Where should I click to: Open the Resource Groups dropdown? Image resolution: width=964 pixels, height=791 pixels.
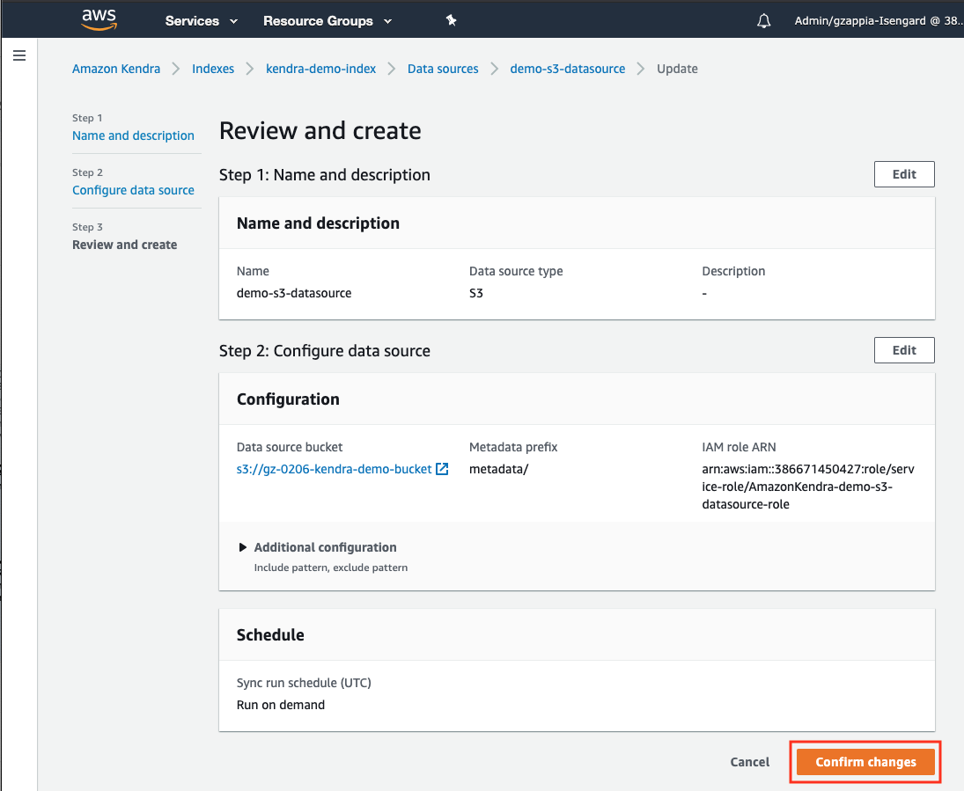(x=327, y=21)
